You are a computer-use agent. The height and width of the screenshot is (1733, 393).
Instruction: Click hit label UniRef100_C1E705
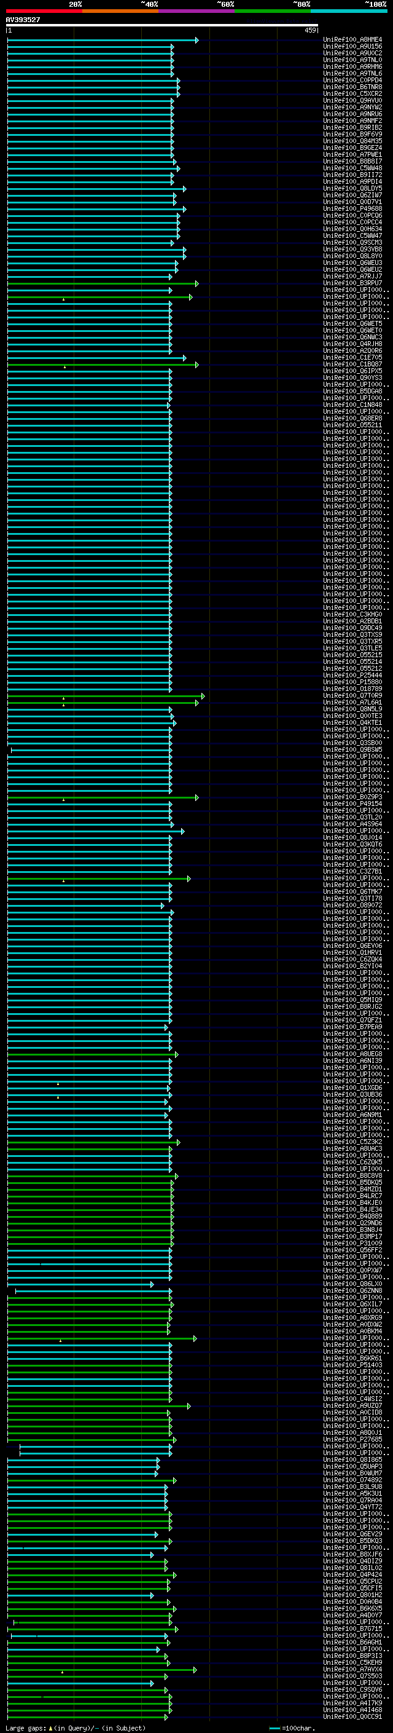coord(352,357)
